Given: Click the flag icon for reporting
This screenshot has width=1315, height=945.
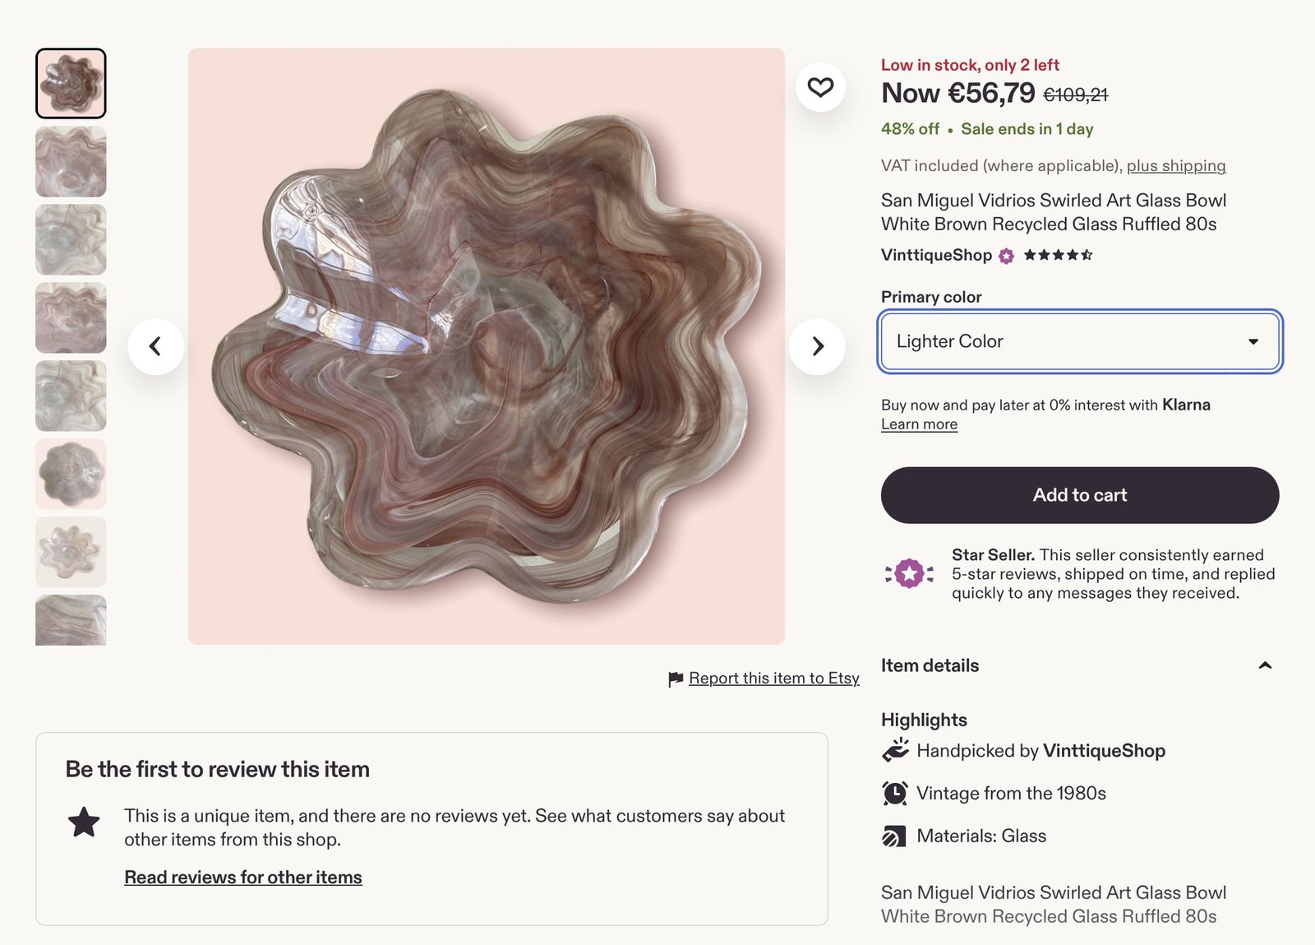Looking at the screenshot, I should click(x=676, y=679).
